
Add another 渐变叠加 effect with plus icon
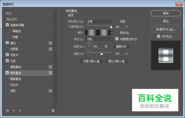50,73
